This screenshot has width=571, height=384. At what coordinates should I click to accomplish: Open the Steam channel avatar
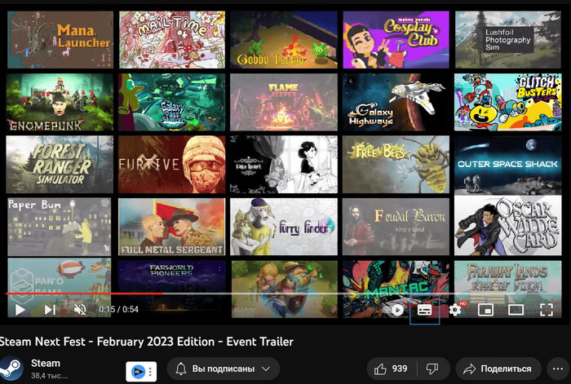(11, 369)
